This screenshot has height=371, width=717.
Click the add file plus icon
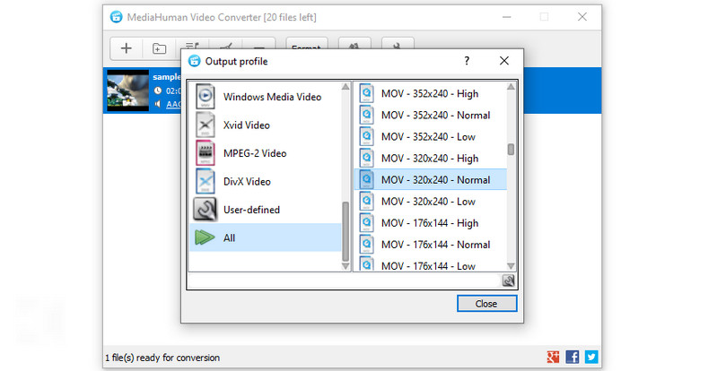coord(127,48)
